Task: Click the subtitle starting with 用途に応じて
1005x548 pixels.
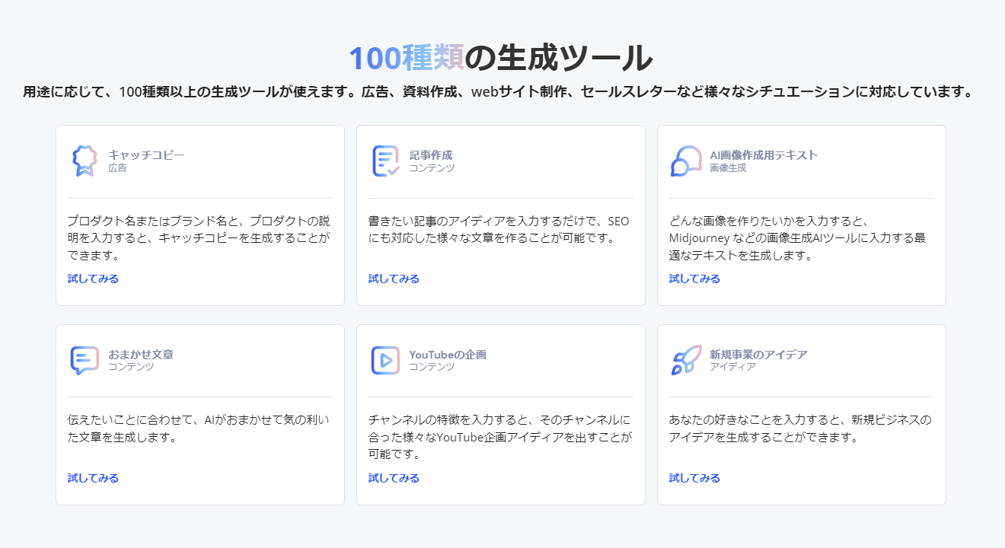Action: pos(499,92)
